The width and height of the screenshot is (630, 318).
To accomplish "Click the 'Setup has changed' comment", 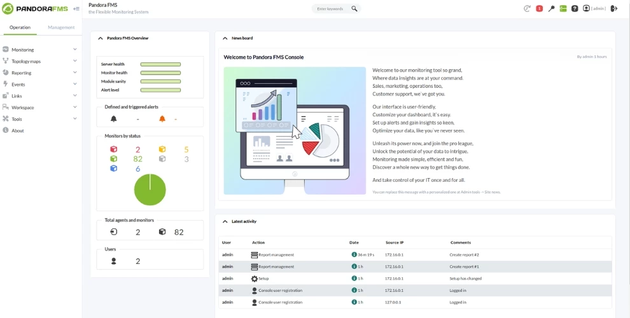I will [x=465, y=279].
